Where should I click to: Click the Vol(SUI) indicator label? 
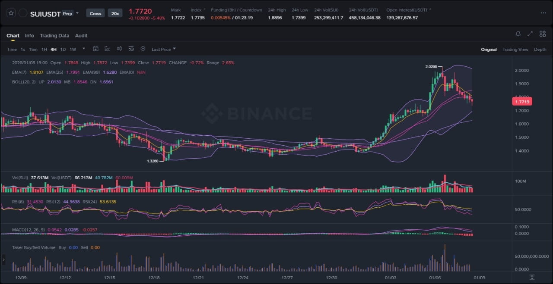click(x=20, y=178)
